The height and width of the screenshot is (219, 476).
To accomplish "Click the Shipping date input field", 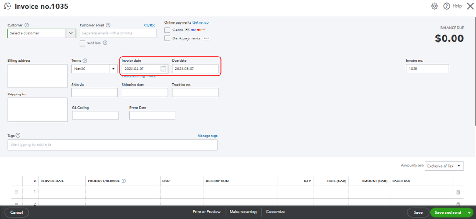I will pyautogui.click(x=145, y=93).
